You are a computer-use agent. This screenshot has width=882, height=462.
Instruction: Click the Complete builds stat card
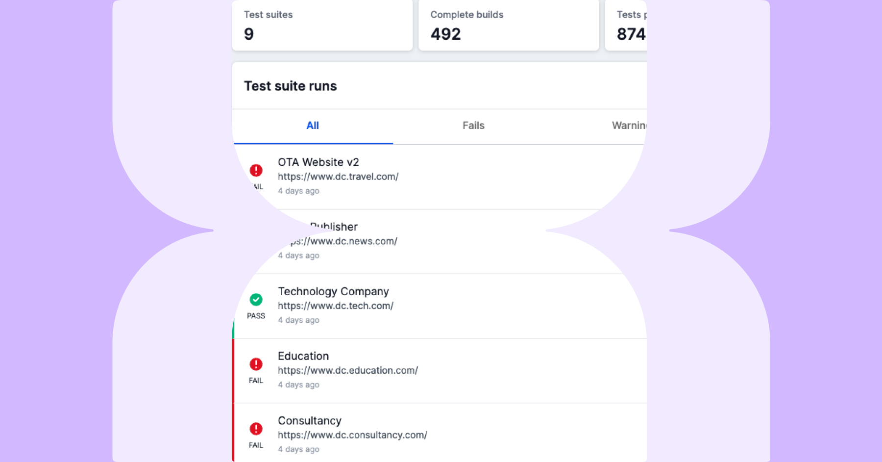(x=508, y=25)
